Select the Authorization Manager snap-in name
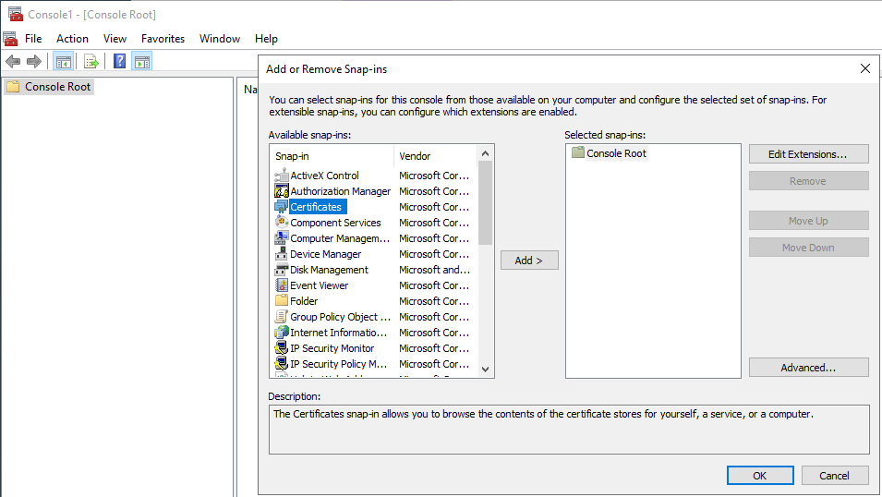The height and width of the screenshot is (497, 882). coord(340,191)
